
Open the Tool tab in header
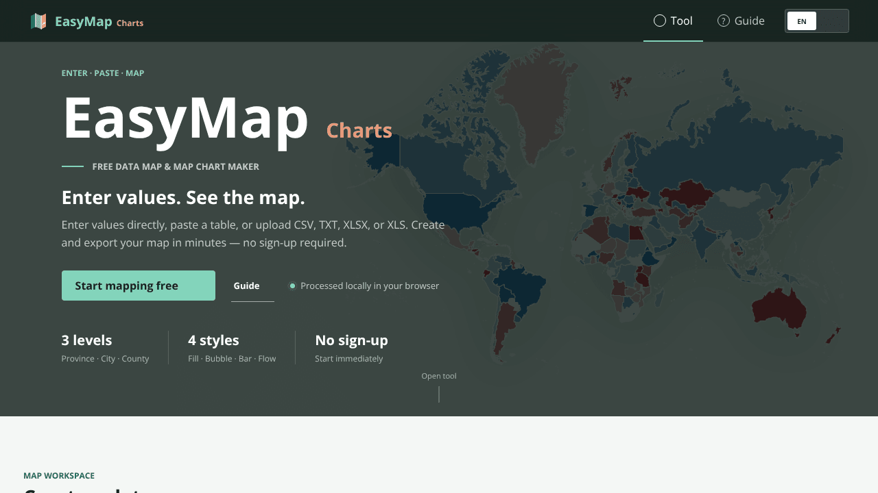673,21
